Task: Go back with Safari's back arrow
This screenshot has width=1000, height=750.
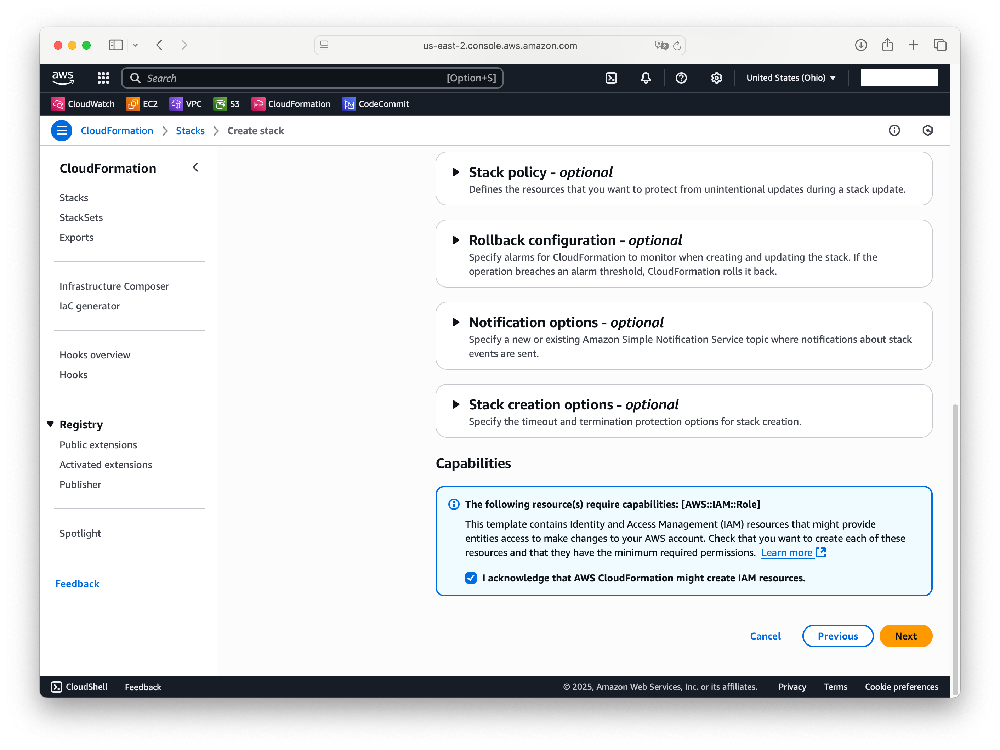Action: click(x=159, y=45)
